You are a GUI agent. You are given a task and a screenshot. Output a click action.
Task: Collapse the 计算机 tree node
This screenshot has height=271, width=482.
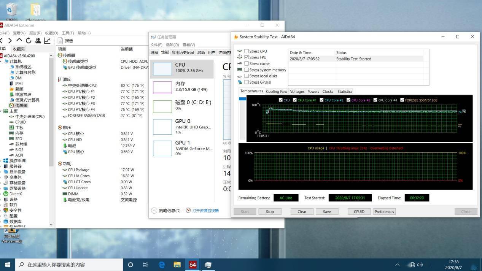(1, 61)
